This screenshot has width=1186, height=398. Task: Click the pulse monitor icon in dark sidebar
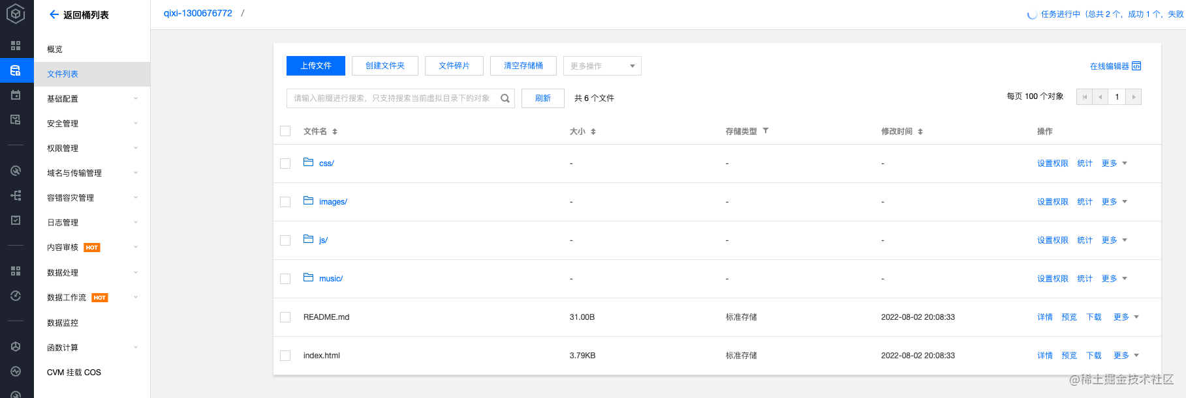[16, 371]
